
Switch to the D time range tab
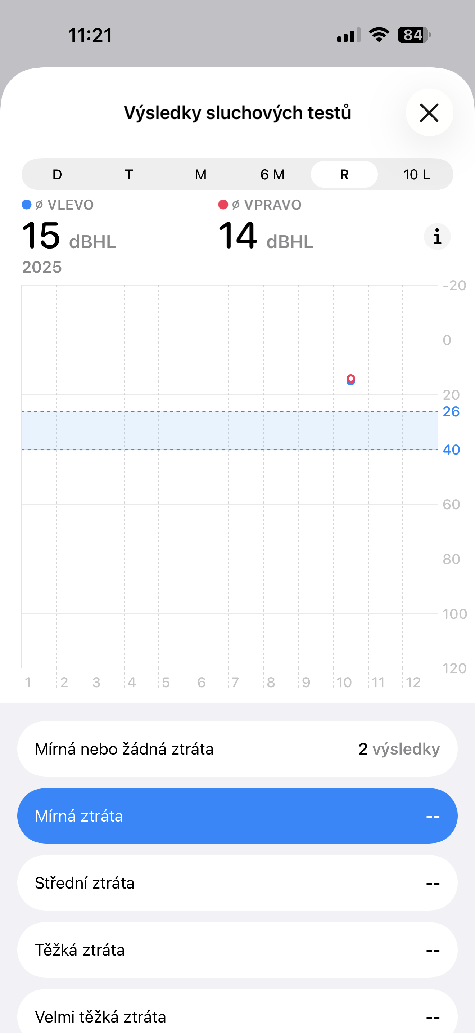point(57,174)
